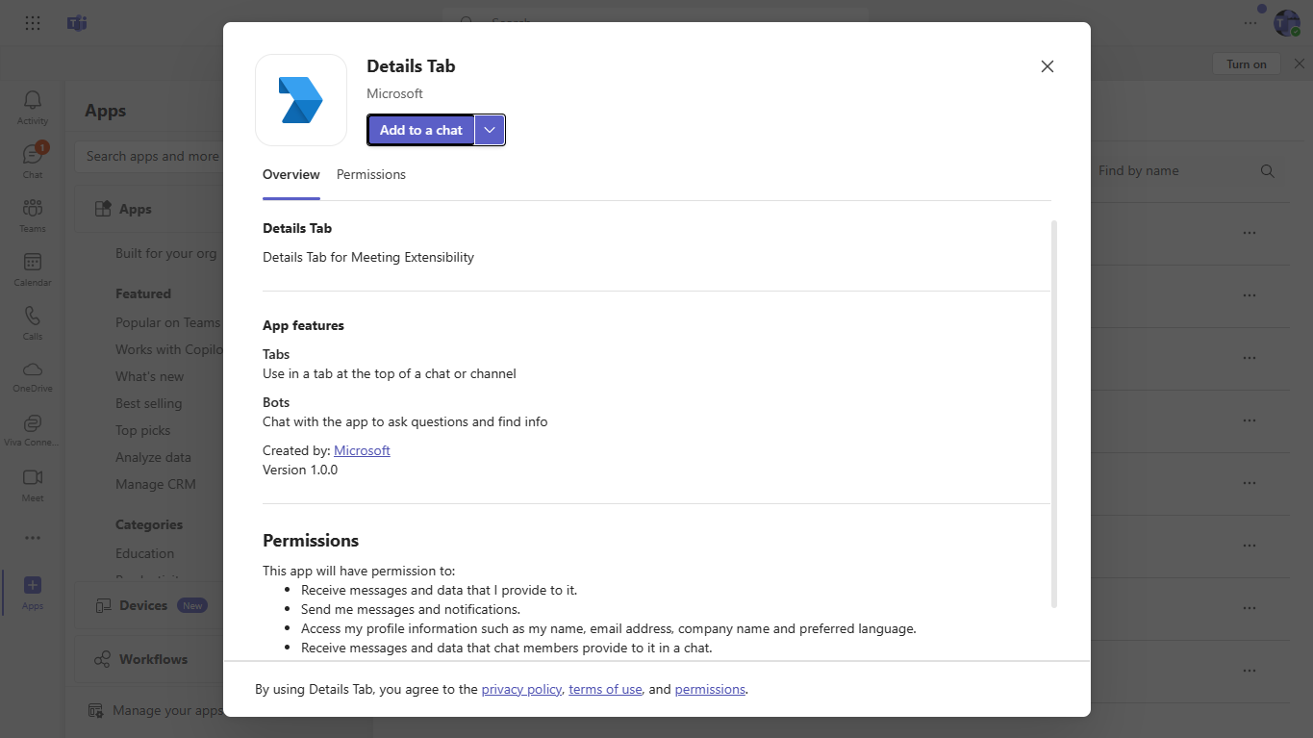Click the Manage your apps icon
This screenshot has width=1313, height=738.
click(95, 710)
